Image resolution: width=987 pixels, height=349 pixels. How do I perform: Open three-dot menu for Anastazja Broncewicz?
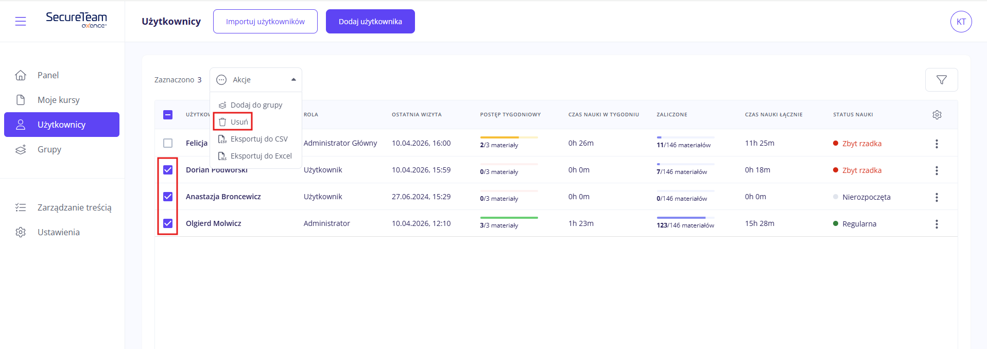[x=937, y=197]
